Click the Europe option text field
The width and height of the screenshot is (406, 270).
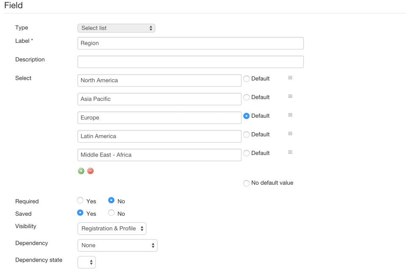159,118
